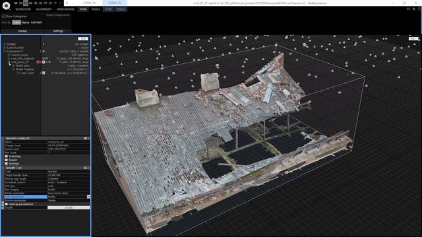This screenshot has height=237, width=422.
Task: Select first layout icon in title bar
Action: coord(16,3)
